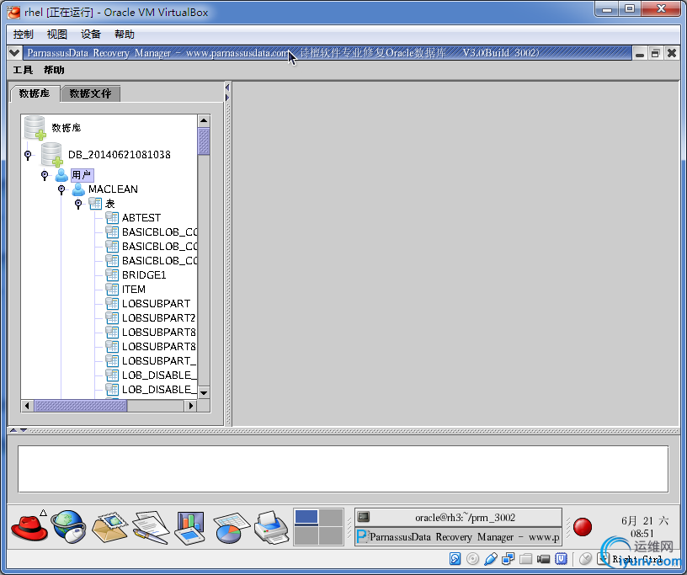
Task: Switch to the first workspace
Action: (x=306, y=517)
